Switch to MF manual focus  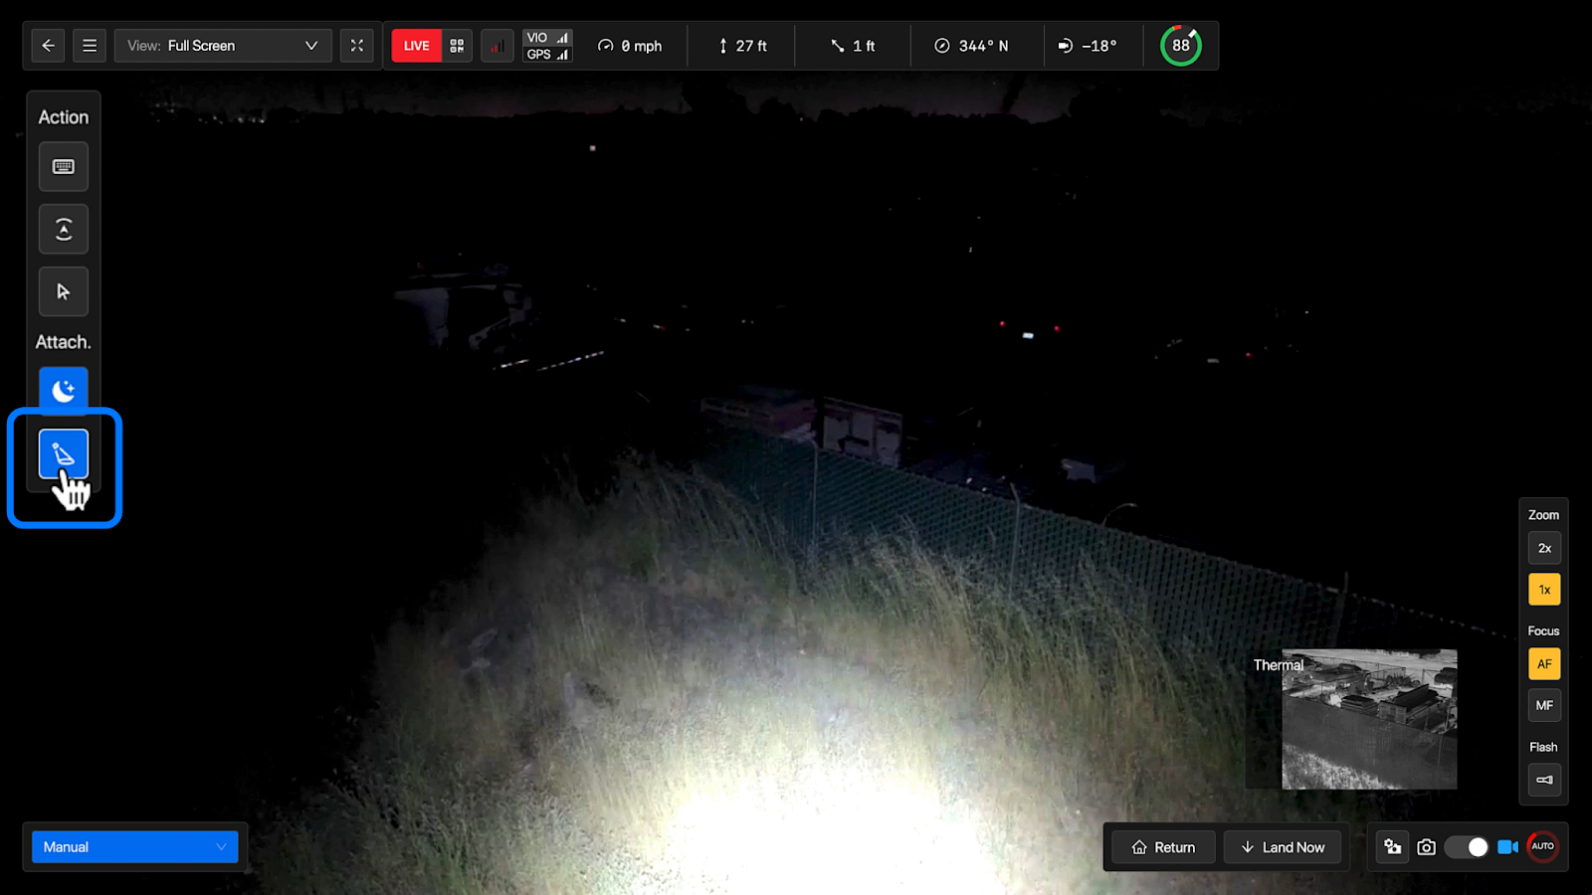1544,706
